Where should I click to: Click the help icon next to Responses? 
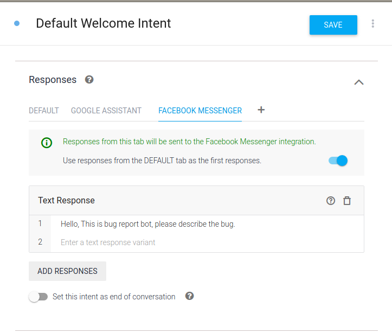[x=89, y=80]
